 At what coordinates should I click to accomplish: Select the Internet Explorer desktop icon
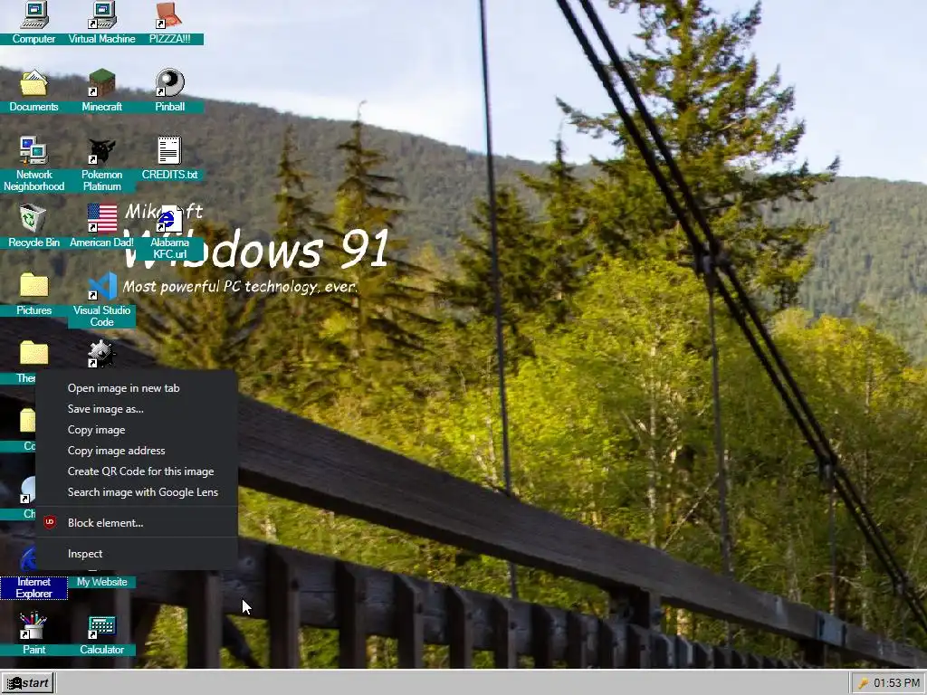tap(33, 588)
